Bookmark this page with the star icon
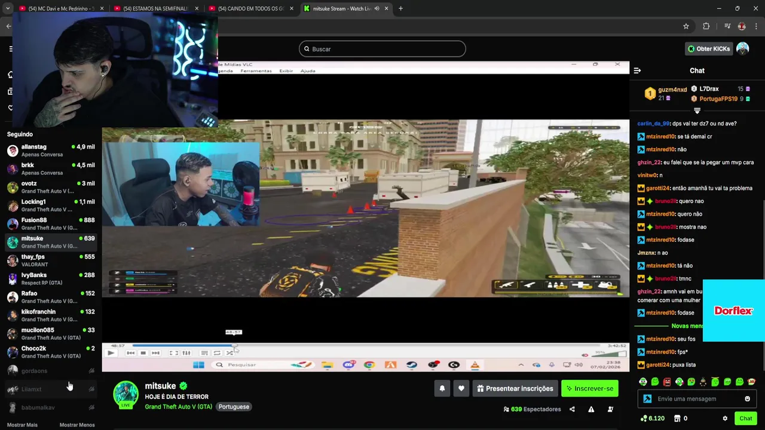This screenshot has width=765, height=430. [x=686, y=26]
